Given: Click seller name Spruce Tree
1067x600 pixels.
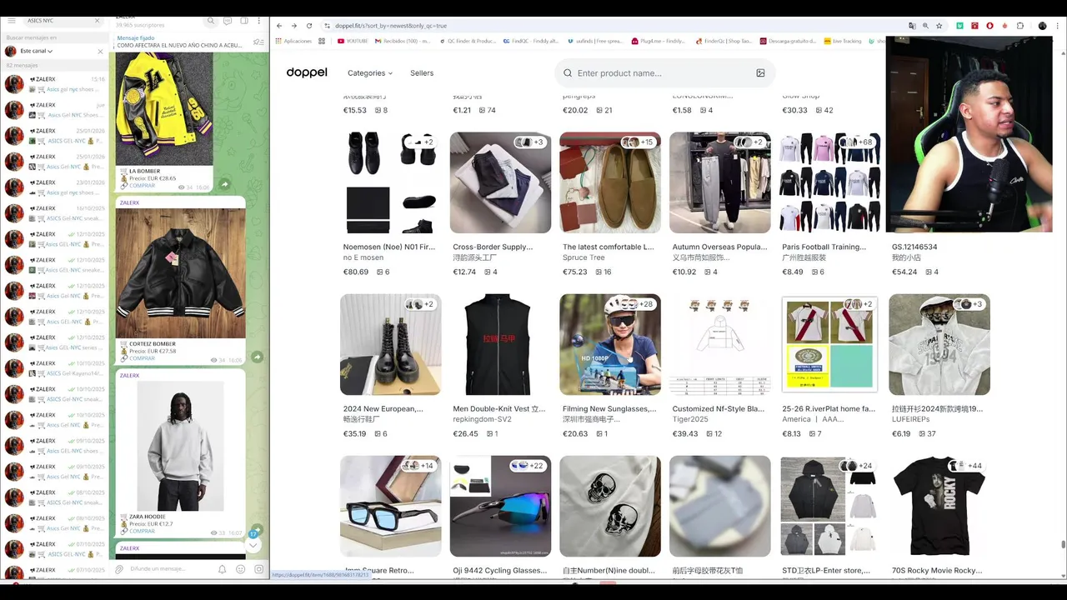Looking at the screenshot, I should pyautogui.click(x=584, y=258).
